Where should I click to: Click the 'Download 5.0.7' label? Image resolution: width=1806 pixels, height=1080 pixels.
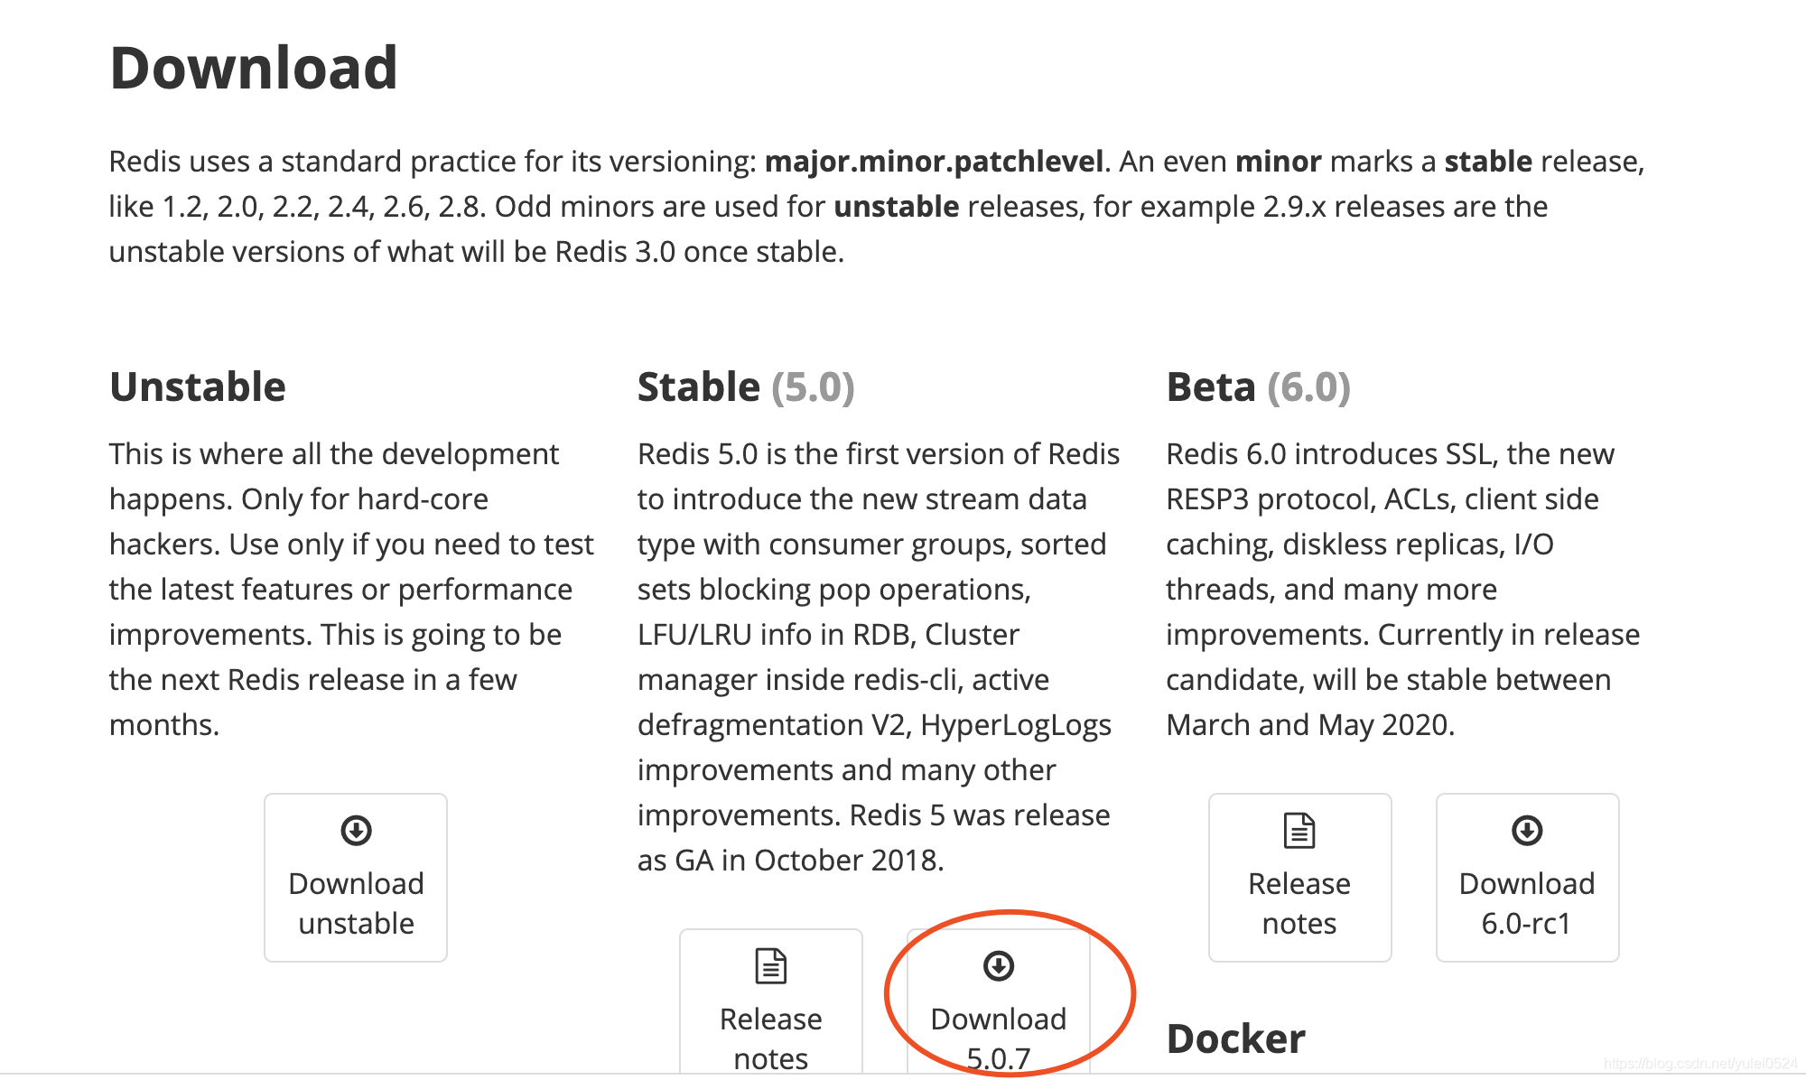click(x=998, y=1038)
